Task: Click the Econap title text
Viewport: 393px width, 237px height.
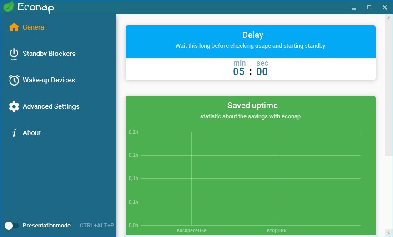Action: click(35, 8)
